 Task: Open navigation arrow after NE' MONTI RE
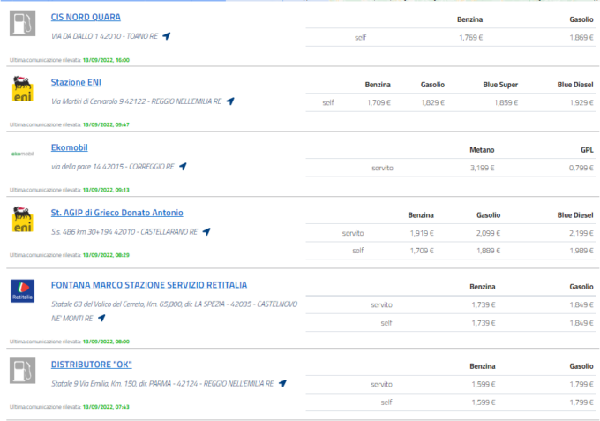[x=101, y=318]
